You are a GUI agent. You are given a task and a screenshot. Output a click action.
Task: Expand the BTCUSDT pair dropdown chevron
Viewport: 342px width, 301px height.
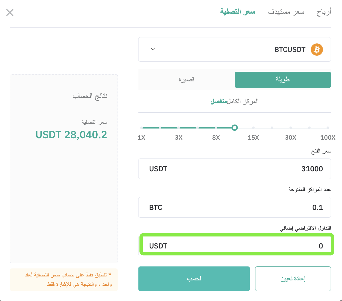click(153, 49)
